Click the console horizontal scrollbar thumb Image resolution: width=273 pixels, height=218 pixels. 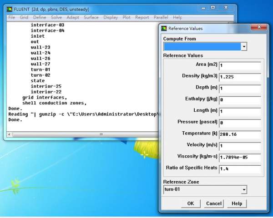[x=86, y=134]
